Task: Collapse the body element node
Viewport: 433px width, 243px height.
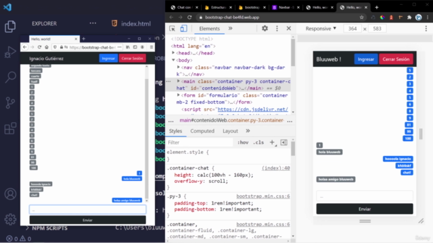Action: [173, 60]
